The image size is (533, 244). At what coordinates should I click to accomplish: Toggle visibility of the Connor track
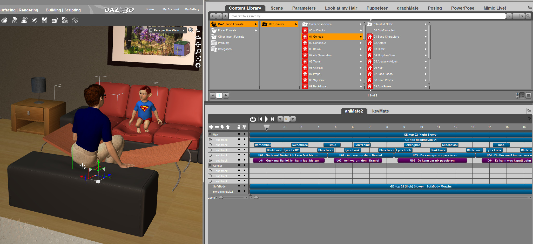click(x=244, y=165)
